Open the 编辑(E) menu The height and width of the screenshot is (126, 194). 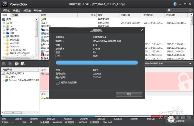(x=17, y=11)
